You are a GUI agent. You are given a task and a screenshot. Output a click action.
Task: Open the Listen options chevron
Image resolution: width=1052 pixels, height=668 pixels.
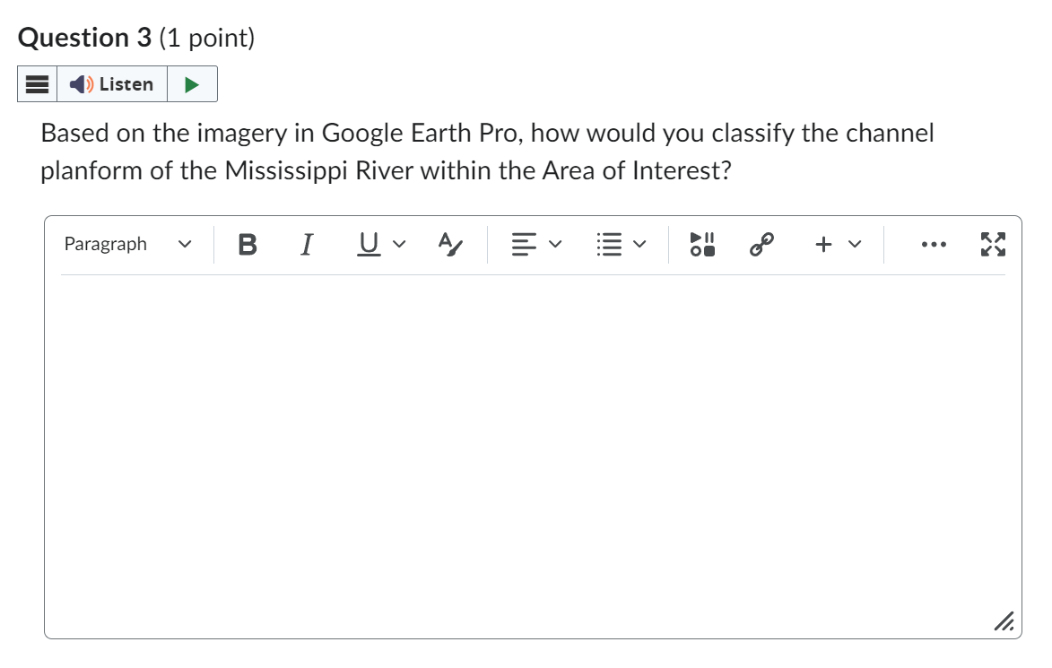tap(192, 83)
